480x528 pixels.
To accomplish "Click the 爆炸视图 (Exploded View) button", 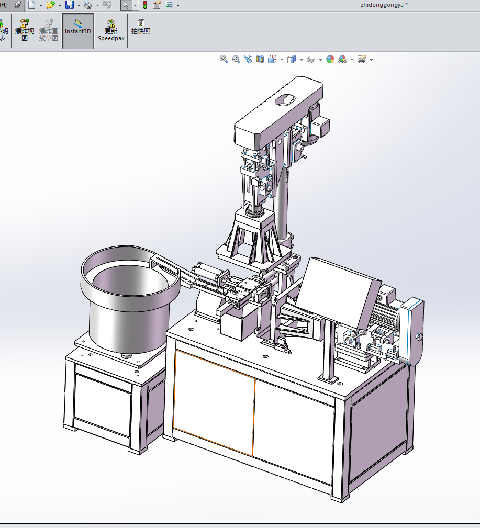I will pos(25,31).
